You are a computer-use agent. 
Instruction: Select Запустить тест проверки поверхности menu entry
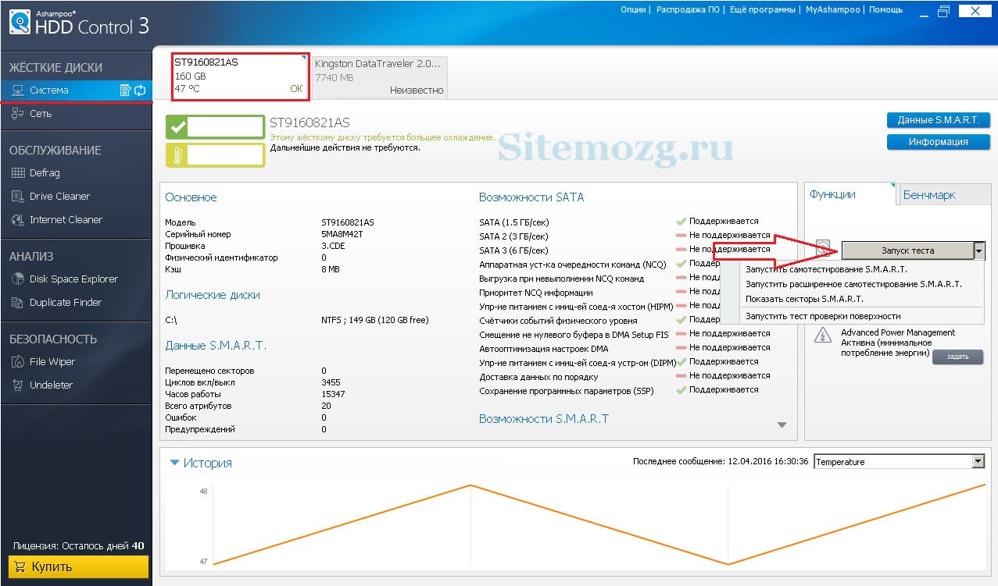(823, 316)
